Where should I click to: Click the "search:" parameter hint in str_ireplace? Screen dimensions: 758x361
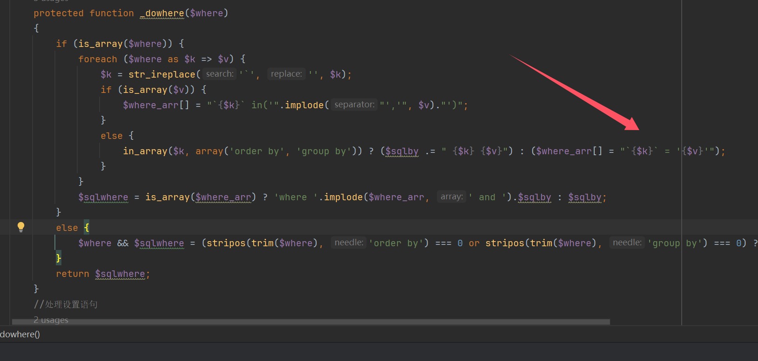[220, 74]
